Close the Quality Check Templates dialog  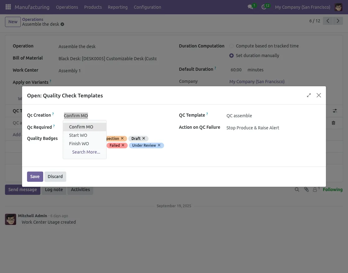319,95
